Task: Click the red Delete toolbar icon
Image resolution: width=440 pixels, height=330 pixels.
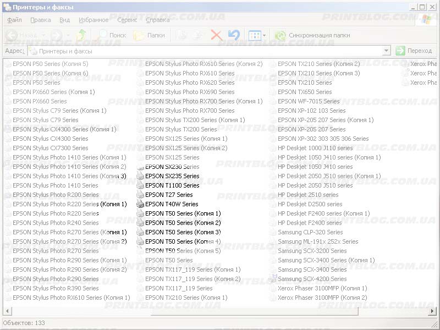Action: tap(217, 35)
